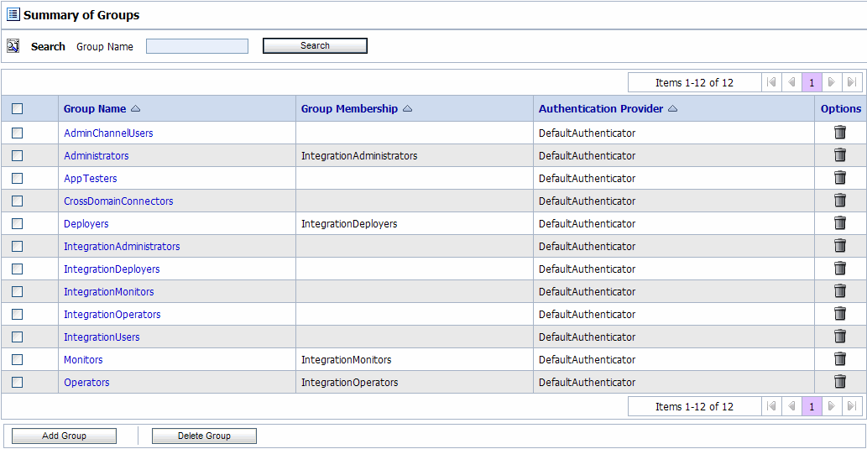
Task: Remove IntegrationMonitors with its trash icon
Action: (840, 291)
